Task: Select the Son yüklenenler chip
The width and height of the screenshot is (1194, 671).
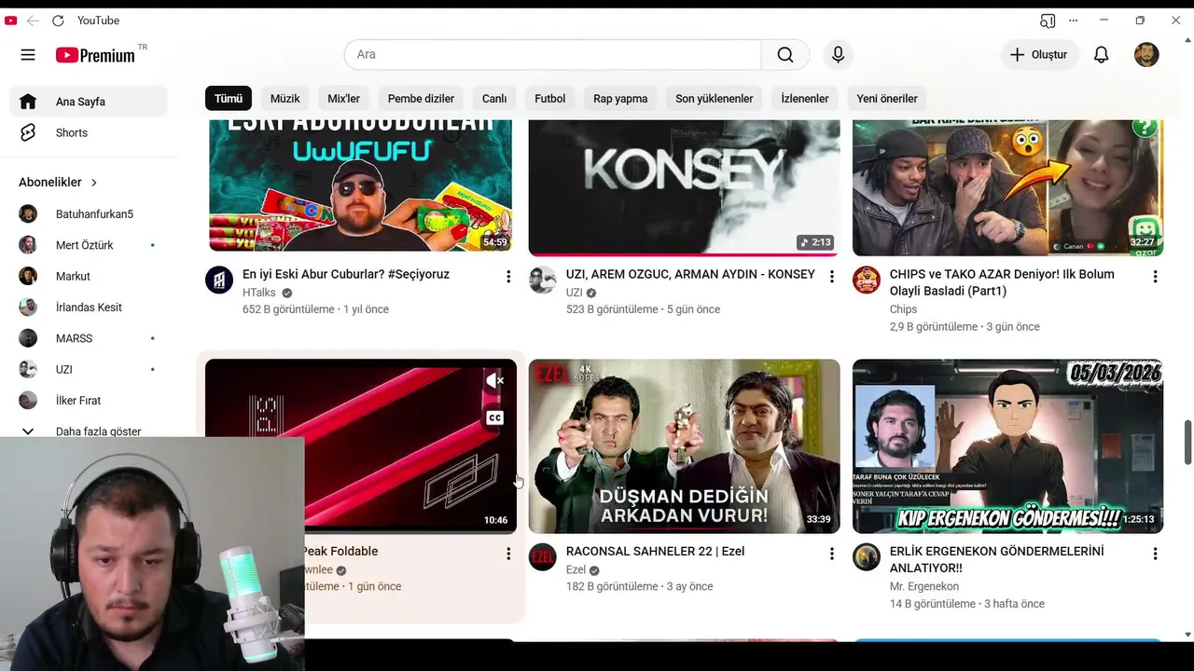Action: point(715,99)
